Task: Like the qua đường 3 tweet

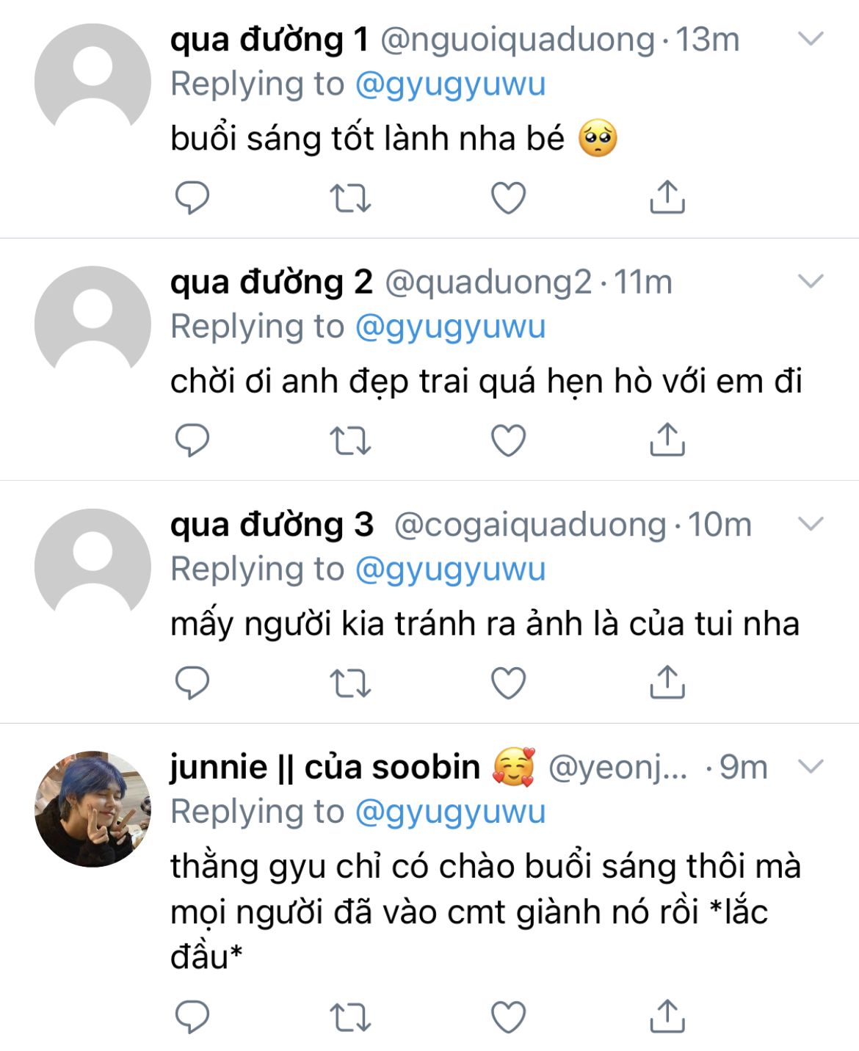Action: pos(508,683)
